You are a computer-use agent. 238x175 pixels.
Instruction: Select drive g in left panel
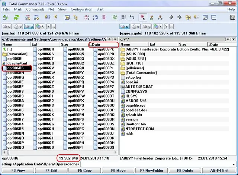click(29, 27)
